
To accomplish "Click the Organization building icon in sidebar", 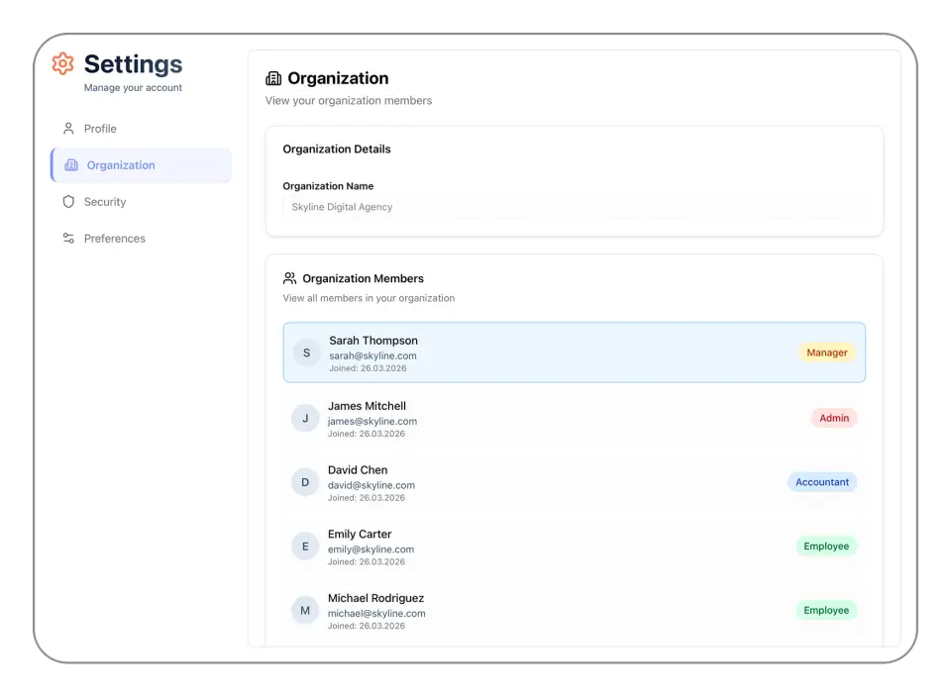I will pyautogui.click(x=70, y=164).
